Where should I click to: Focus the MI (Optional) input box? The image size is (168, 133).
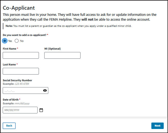click(62, 56)
